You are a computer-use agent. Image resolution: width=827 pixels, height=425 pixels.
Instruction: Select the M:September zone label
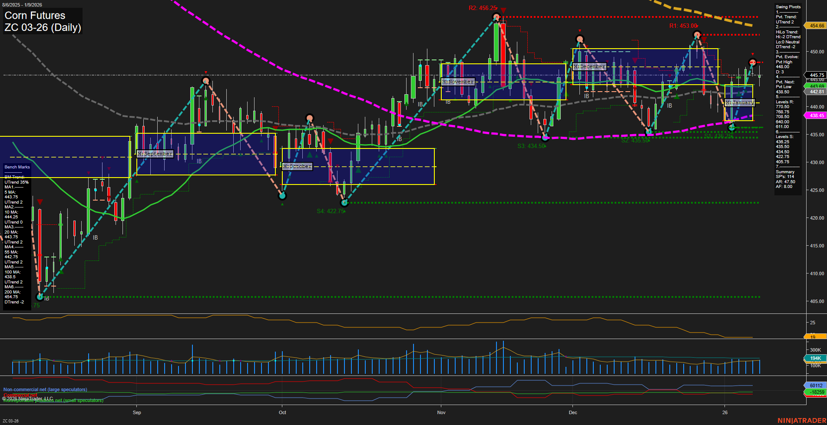(155, 154)
